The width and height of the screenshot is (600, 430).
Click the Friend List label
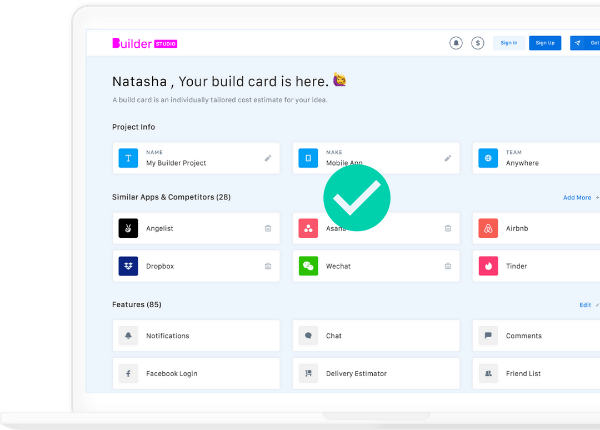point(523,374)
